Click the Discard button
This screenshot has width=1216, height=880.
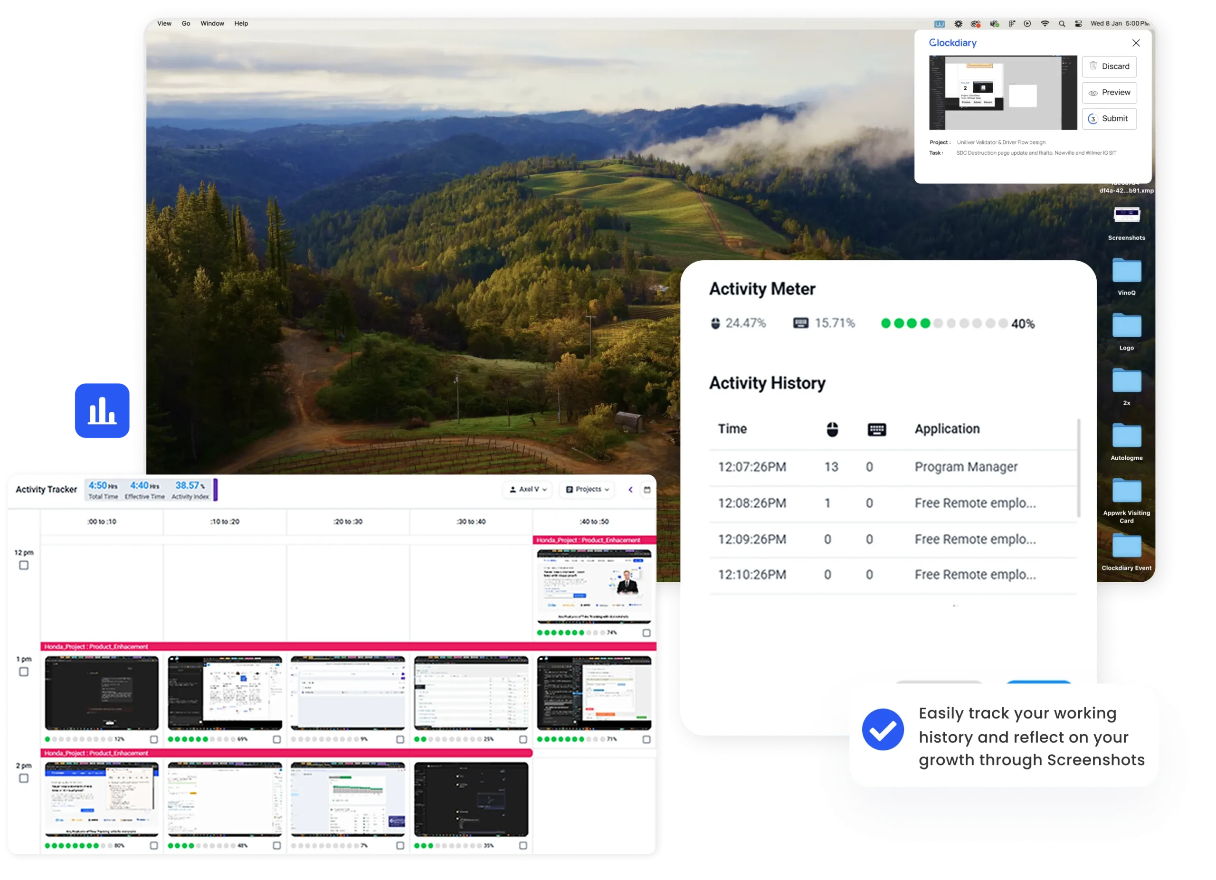click(1109, 66)
